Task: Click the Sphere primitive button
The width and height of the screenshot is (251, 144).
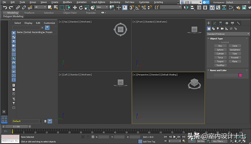Action: point(220,50)
